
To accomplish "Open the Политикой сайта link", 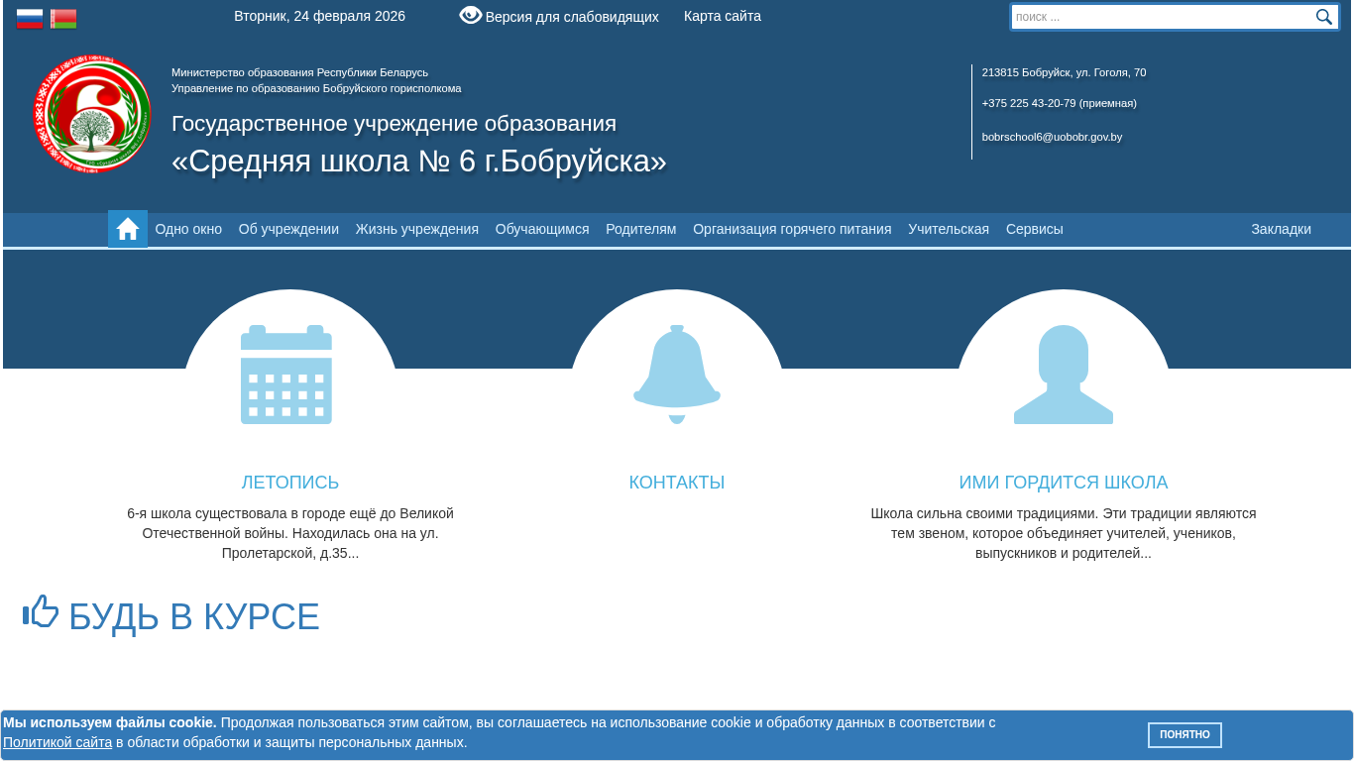I will tap(57, 742).
